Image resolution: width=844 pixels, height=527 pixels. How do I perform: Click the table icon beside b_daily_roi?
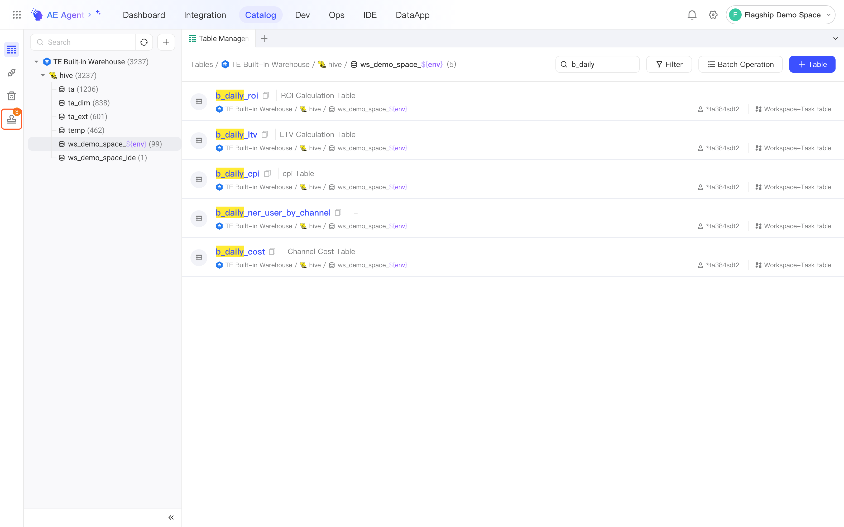click(199, 101)
